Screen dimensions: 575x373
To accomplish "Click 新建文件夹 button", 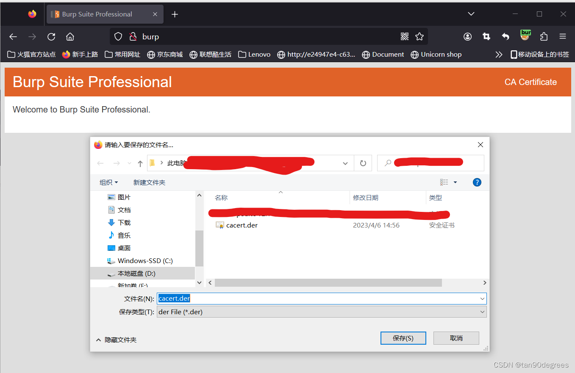I will [x=149, y=182].
